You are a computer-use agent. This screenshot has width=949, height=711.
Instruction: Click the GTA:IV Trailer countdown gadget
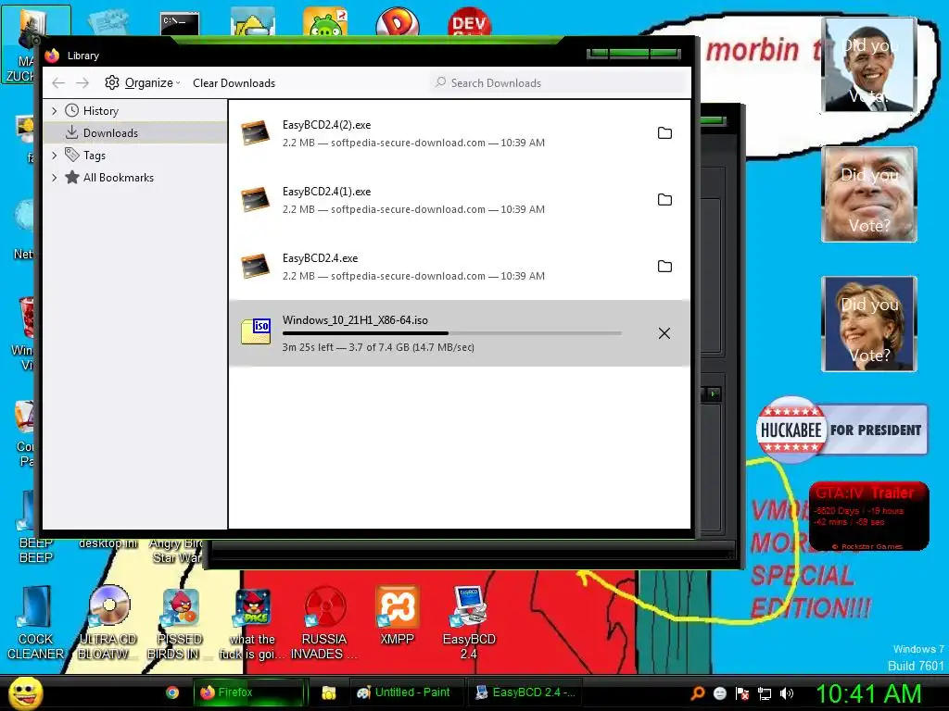[x=868, y=517]
